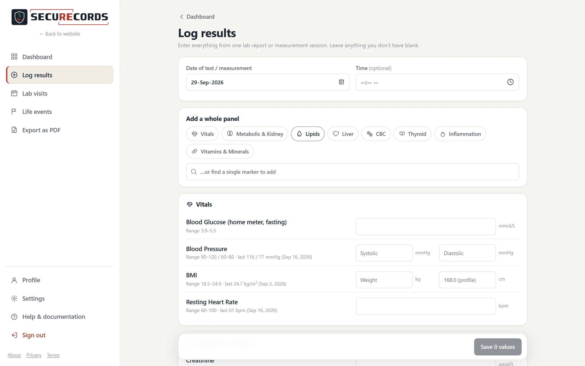Add the Lipids panel
This screenshot has height=366, width=585.
pos(308,134)
